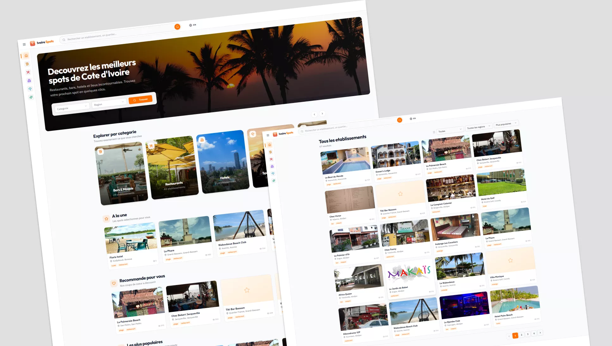This screenshot has width=612, height=346.
Task: Open the Allocodrome VIP listing card
Action: [x=364, y=324]
